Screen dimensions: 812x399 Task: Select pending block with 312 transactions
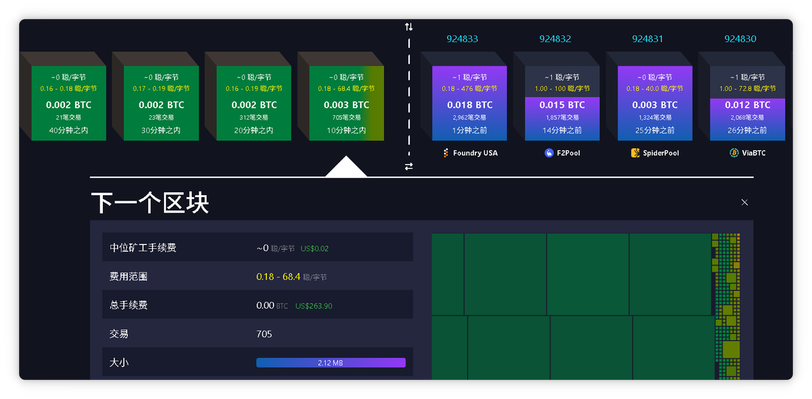click(x=254, y=103)
